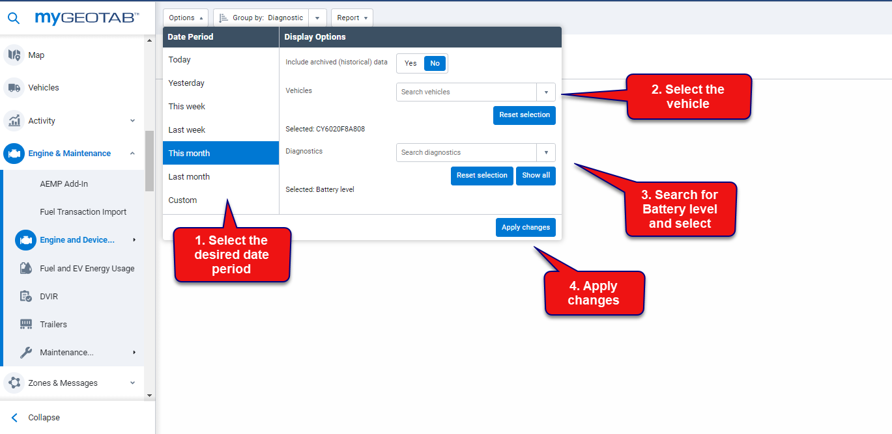Click the Maintenance wrench icon

[26, 352]
